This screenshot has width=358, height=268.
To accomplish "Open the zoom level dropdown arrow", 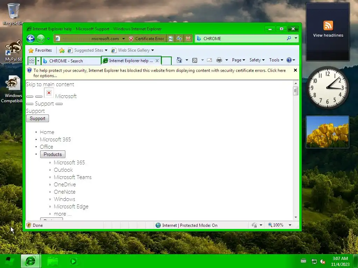I will (x=290, y=225).
